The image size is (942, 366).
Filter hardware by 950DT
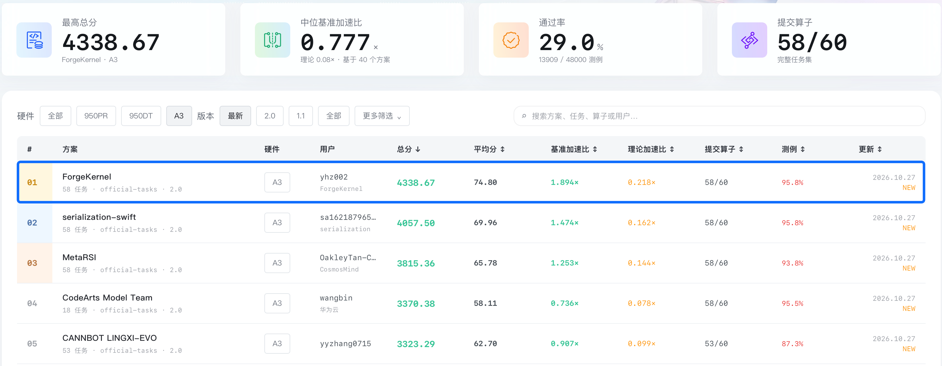pos(141,116)
